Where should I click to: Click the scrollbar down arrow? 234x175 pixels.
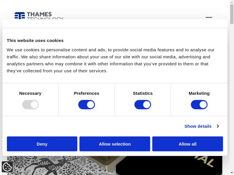(x=232, y=173)
